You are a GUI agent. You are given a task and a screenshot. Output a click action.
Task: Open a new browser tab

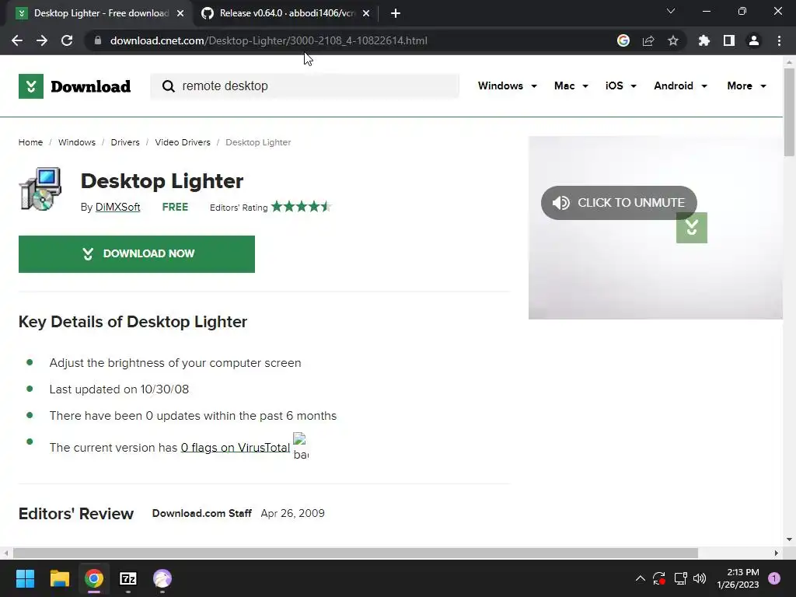[x=396, y=13]
